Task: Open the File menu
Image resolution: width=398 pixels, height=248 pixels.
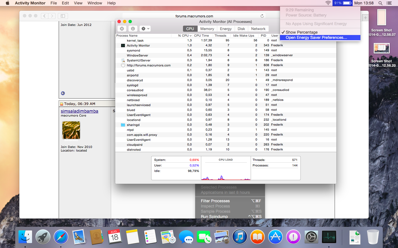Action: (x=54, y=3)
